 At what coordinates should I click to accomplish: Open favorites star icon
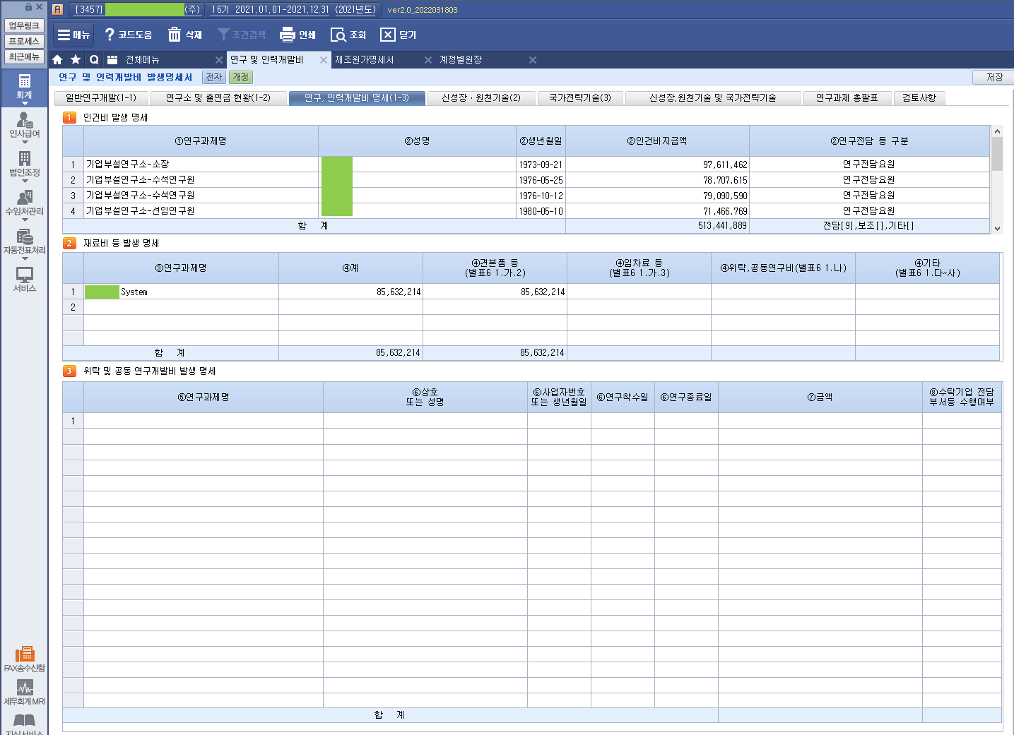[76, 60]
